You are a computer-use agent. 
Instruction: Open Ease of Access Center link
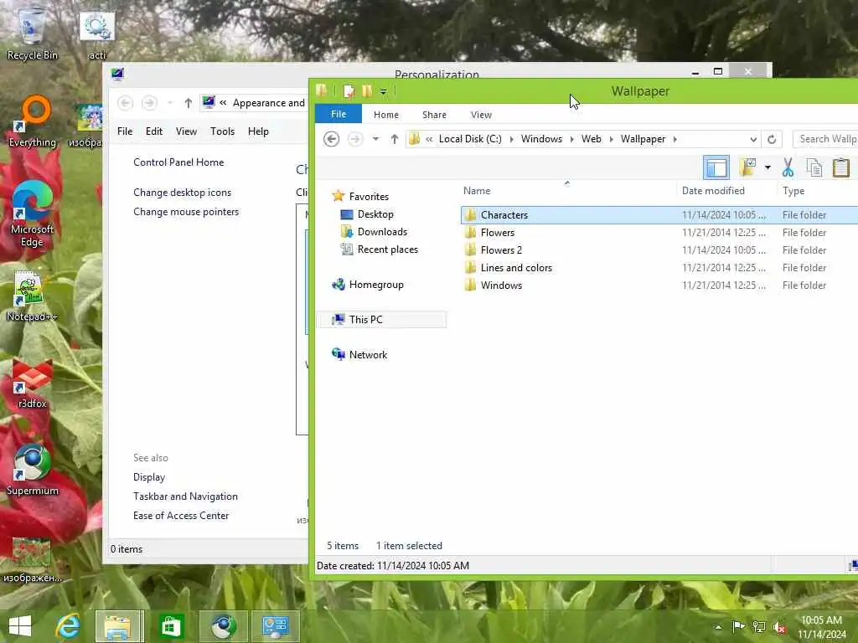click(181, 515)
